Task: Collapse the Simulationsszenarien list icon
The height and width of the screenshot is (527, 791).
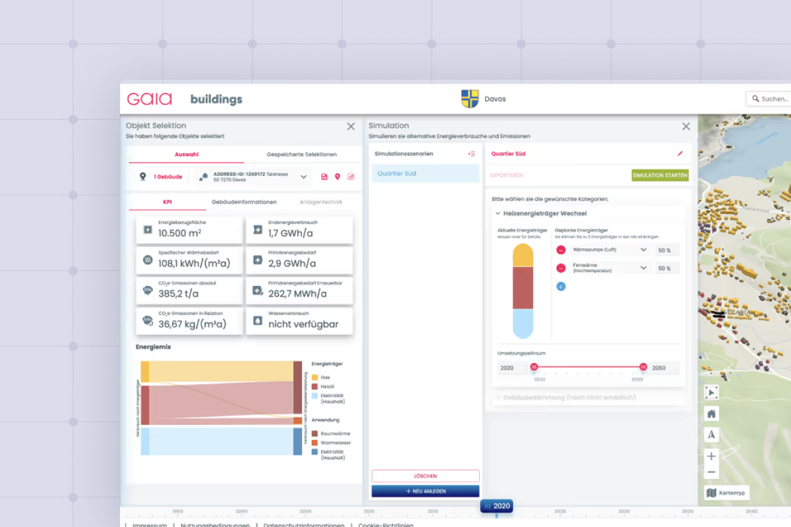Action: [471, 153]
